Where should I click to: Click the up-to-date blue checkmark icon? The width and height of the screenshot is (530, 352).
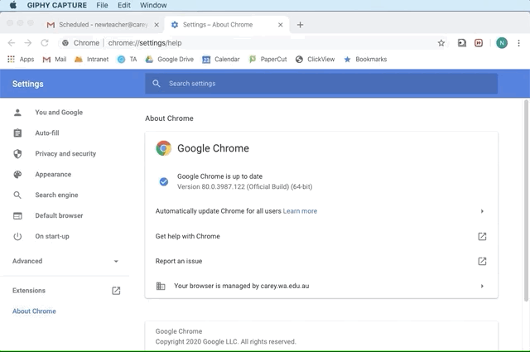point(164,181)
